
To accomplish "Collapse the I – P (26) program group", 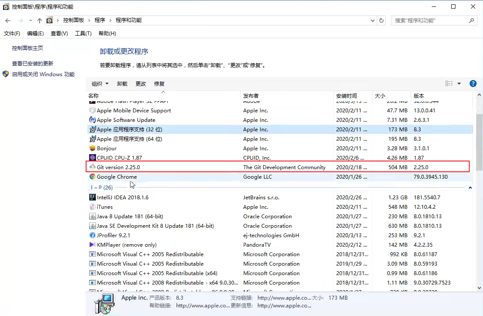I will 470,187.
